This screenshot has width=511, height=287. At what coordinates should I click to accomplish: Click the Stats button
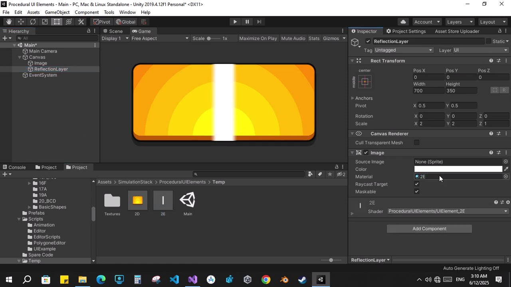[314, 38]
